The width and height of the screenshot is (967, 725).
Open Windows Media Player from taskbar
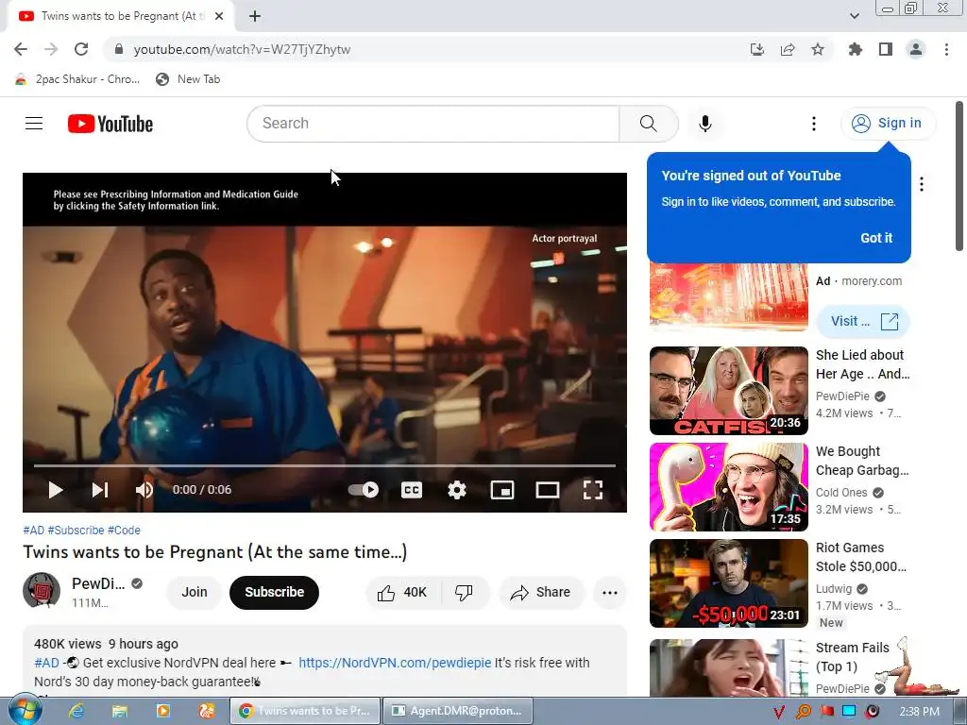tap(162, 711)
